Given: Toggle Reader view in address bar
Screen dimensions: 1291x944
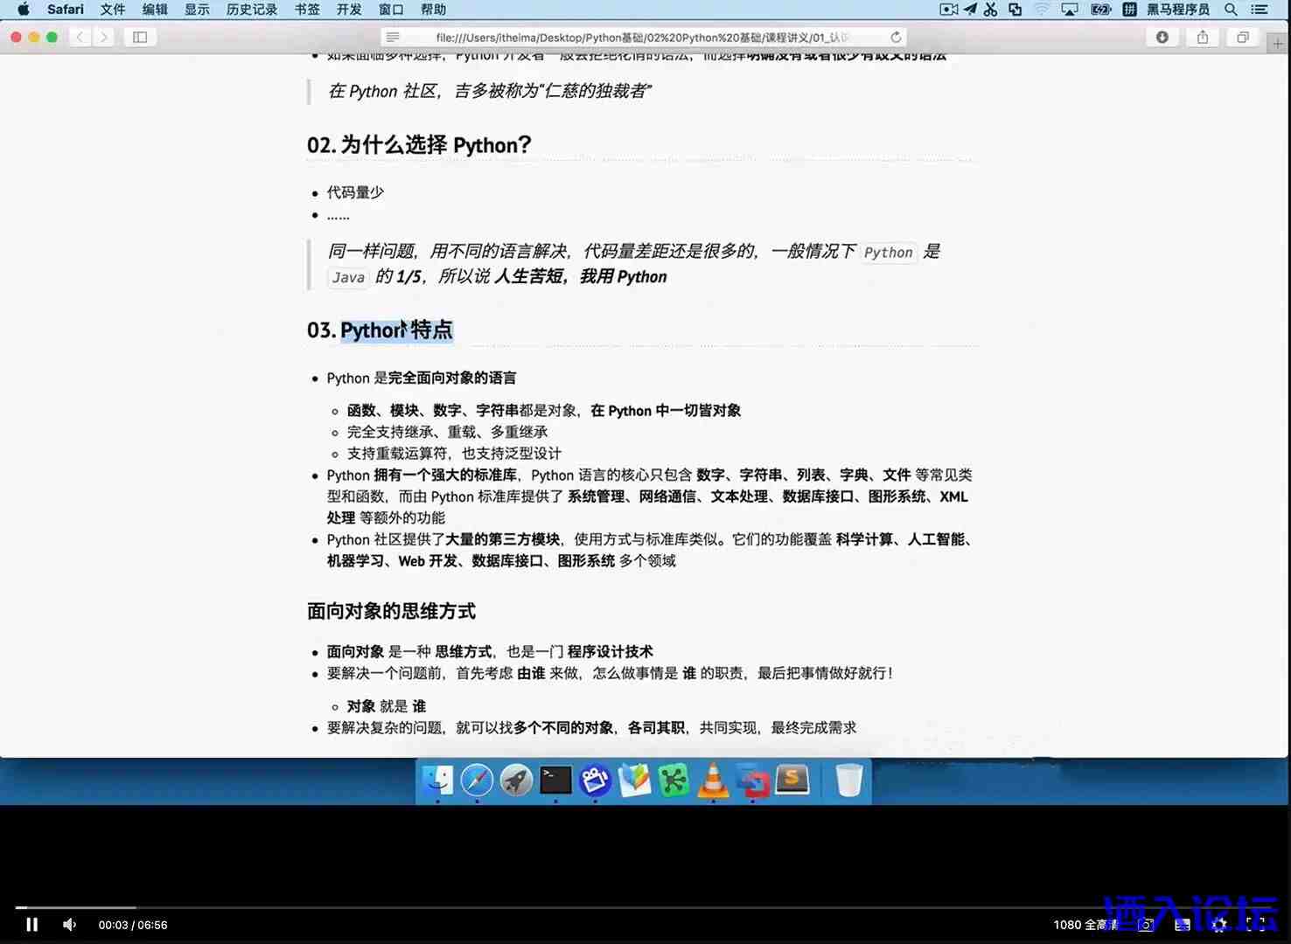Looking at the screenshot, I should pyautogui.click(x=393, y=37).
